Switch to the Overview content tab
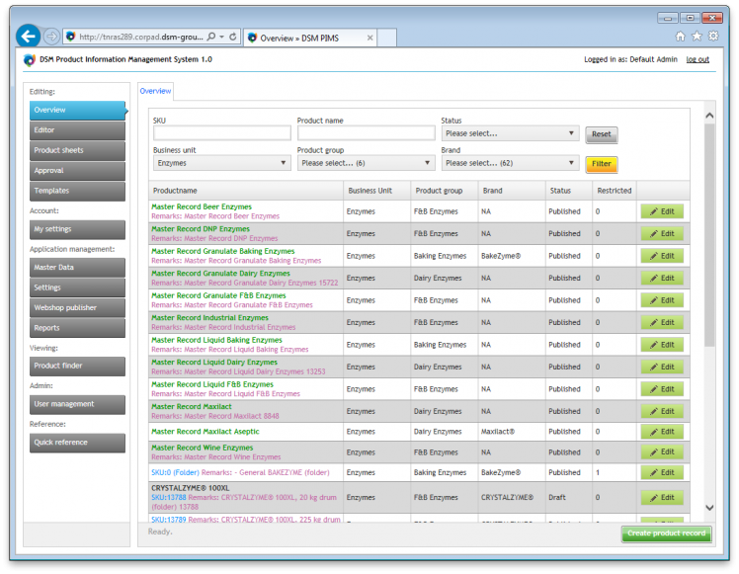 [155, 91]
